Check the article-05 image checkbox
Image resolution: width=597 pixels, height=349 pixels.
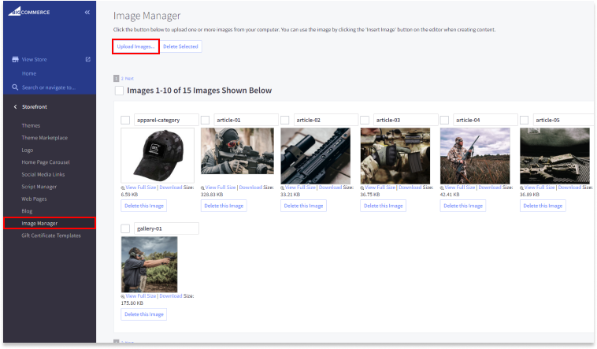[525, 120]
